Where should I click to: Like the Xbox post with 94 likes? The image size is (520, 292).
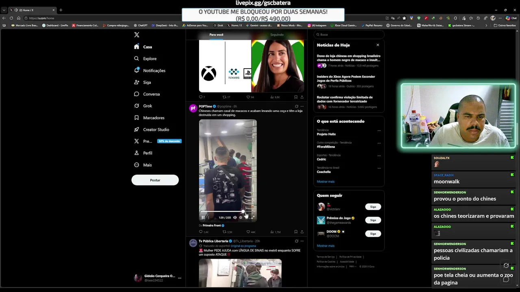pos(250,97)
